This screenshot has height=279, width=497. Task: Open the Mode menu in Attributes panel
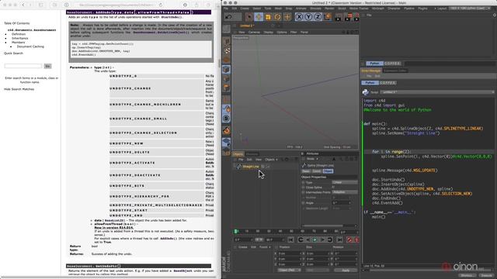point(311,159)
